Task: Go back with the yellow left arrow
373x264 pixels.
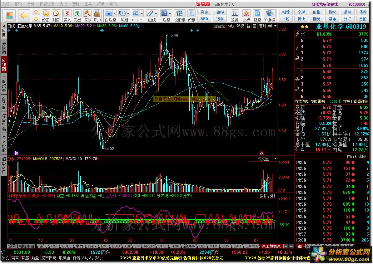Action: 24,16
